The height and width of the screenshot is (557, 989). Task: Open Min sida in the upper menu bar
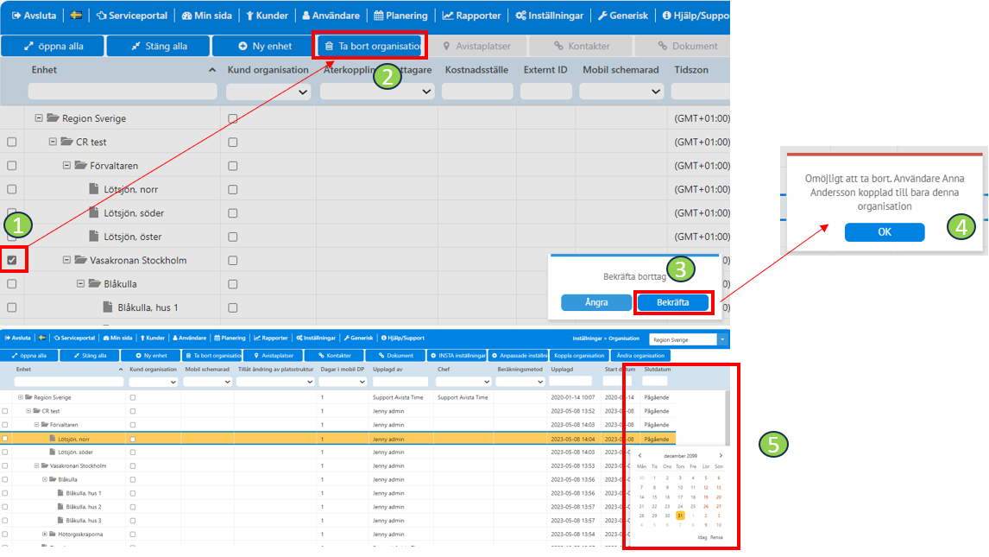tap(207, 16)
